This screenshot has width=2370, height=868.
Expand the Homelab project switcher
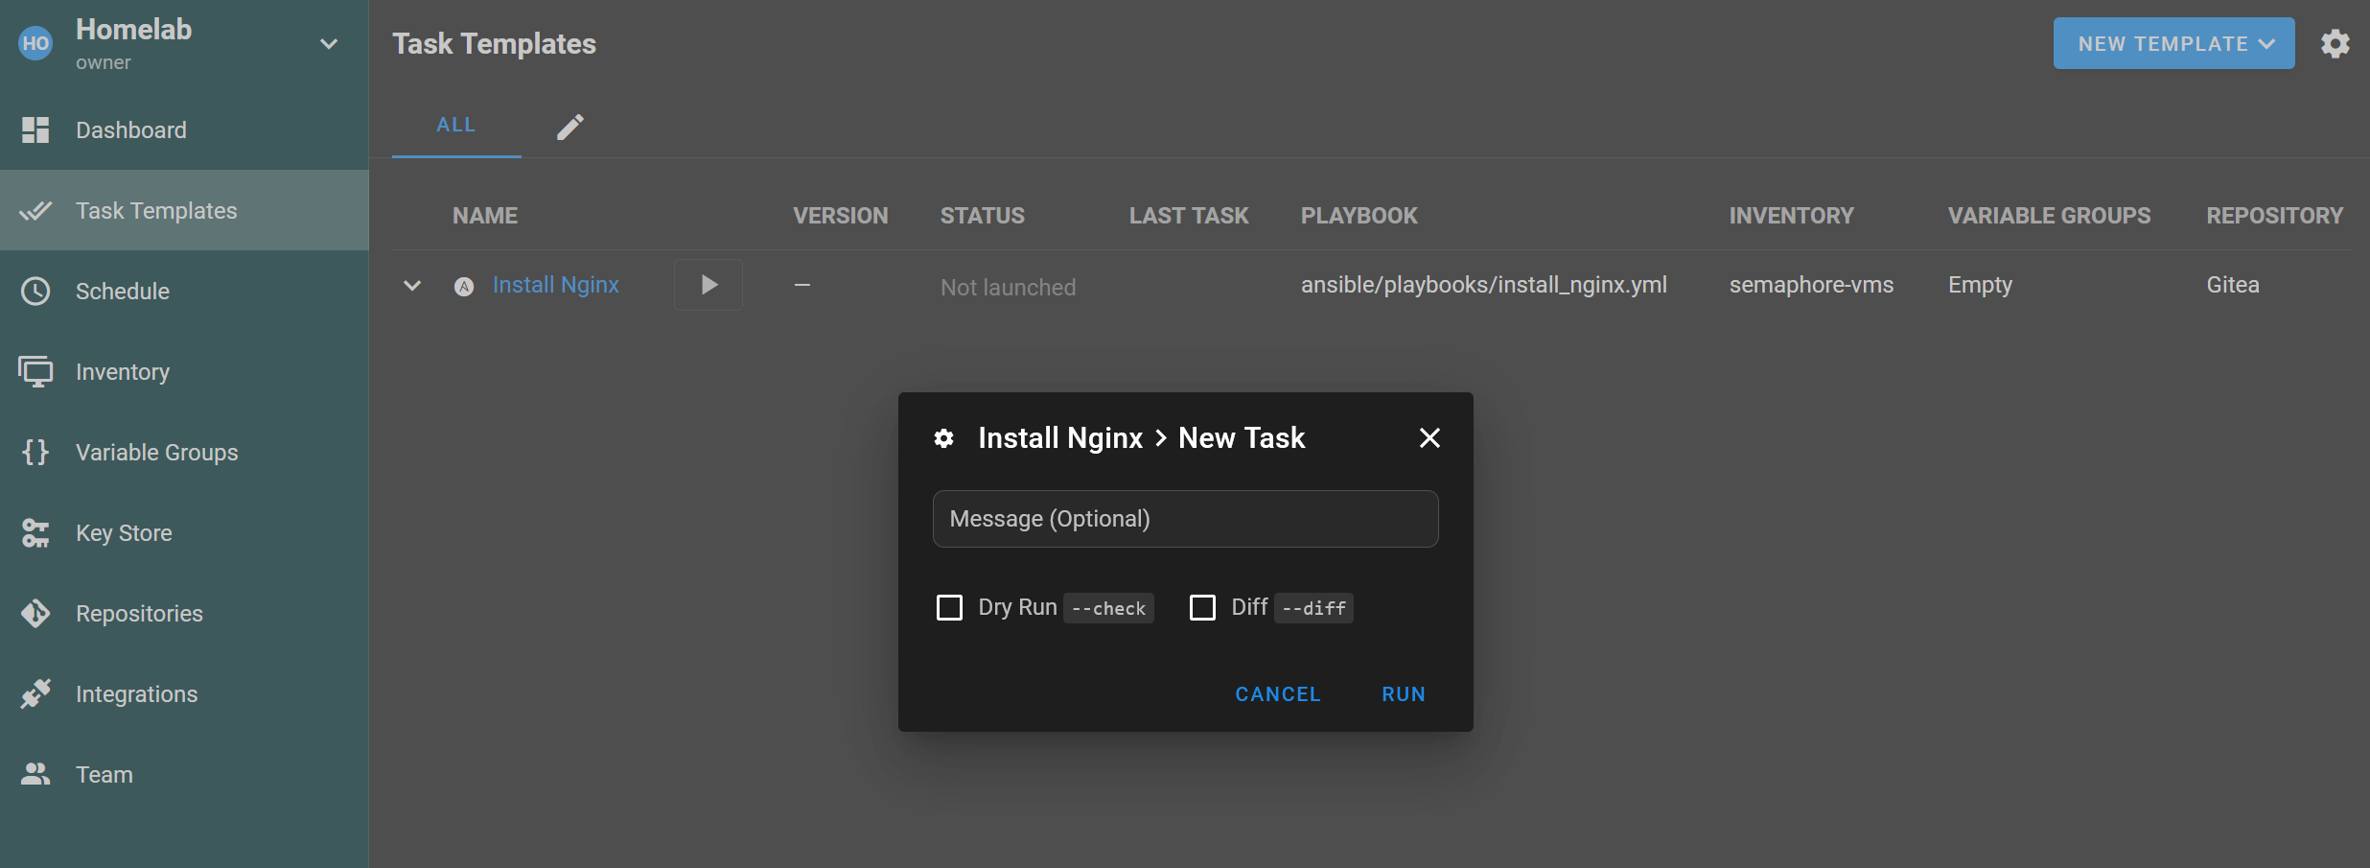pos(329,43)
